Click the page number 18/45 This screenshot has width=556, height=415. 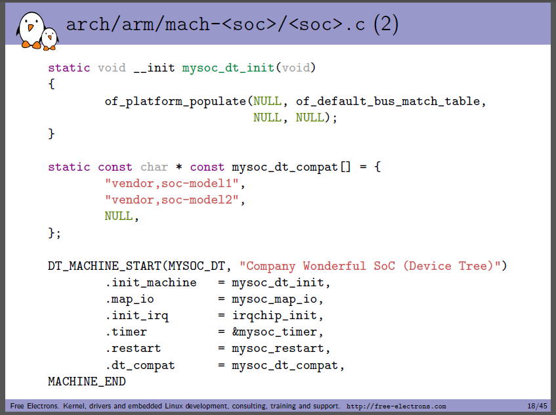[537, 406]
